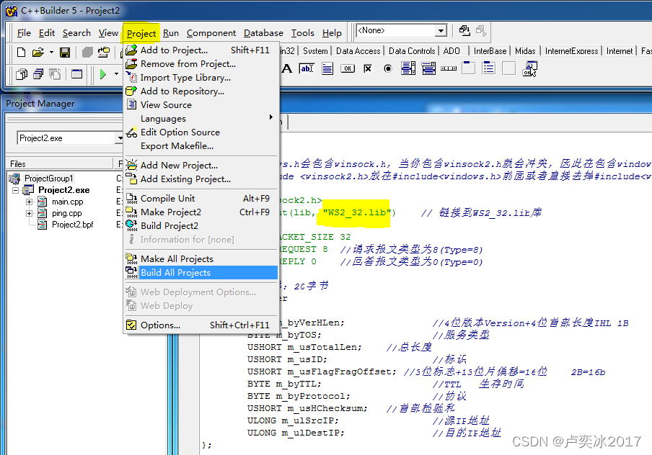Expand the Languages submenu

[x=201, y=119]
